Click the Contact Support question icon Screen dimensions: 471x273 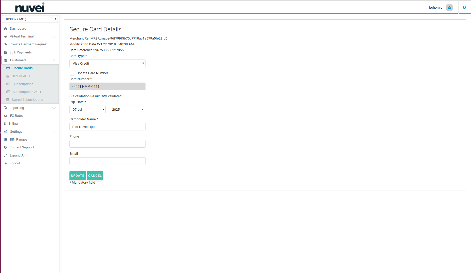click(x=5, y=147)
